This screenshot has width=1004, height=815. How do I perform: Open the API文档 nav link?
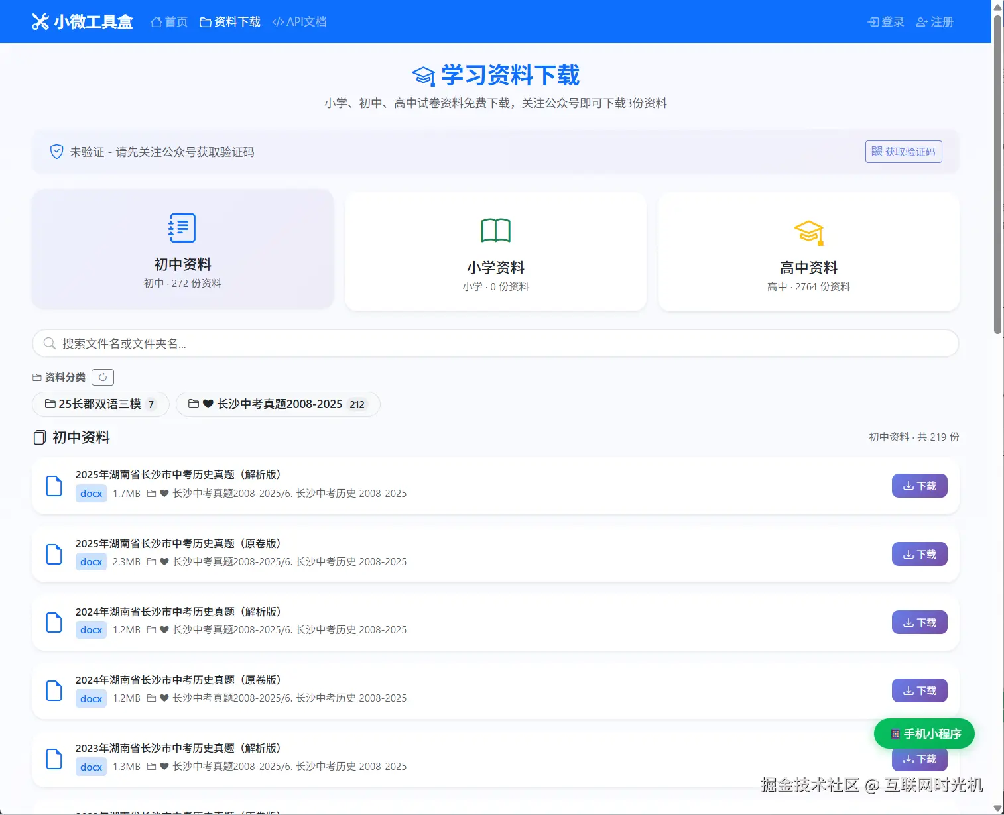coord(300,22)
